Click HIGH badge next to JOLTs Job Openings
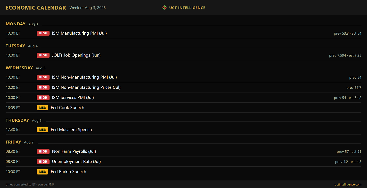Screen dimensions: 367x188 point(43,55)
